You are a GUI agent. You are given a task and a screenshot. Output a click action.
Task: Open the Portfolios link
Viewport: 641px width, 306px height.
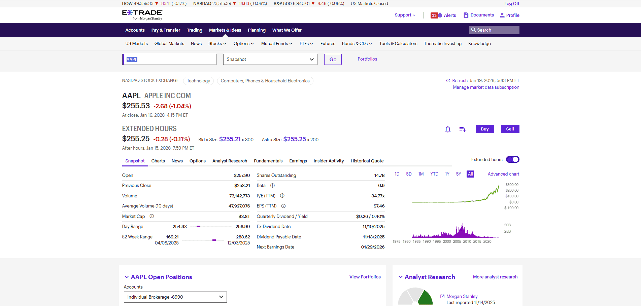tap(367, 59)
